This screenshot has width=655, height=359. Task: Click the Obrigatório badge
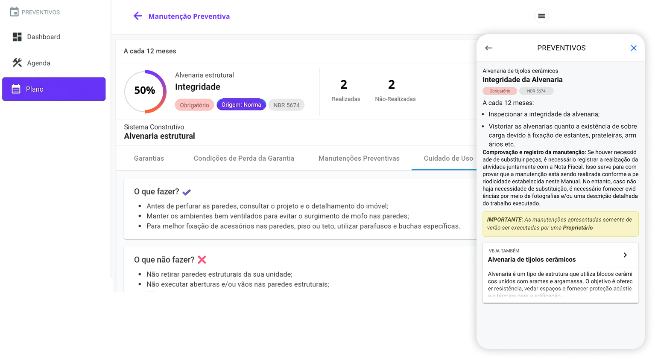(x=194, y=104)
